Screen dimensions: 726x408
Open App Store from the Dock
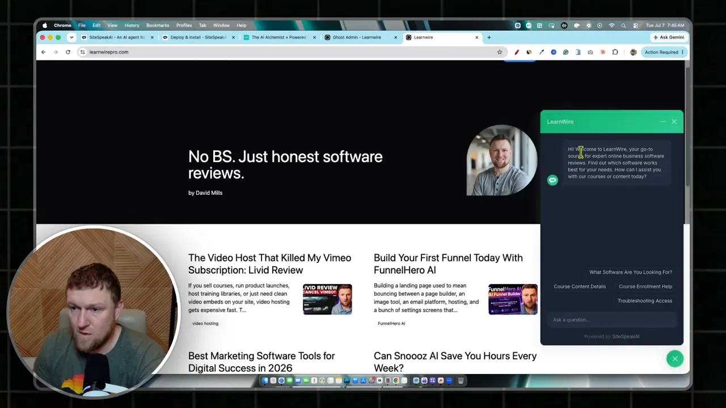pyautogui.click(x=362, y=381)
